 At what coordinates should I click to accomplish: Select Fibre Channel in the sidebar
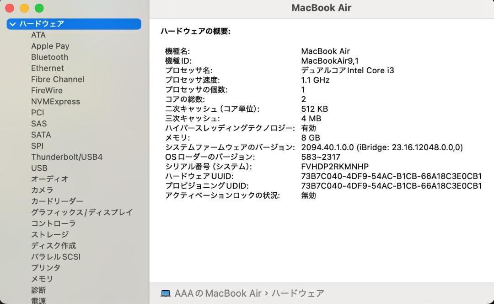[58, 79]
